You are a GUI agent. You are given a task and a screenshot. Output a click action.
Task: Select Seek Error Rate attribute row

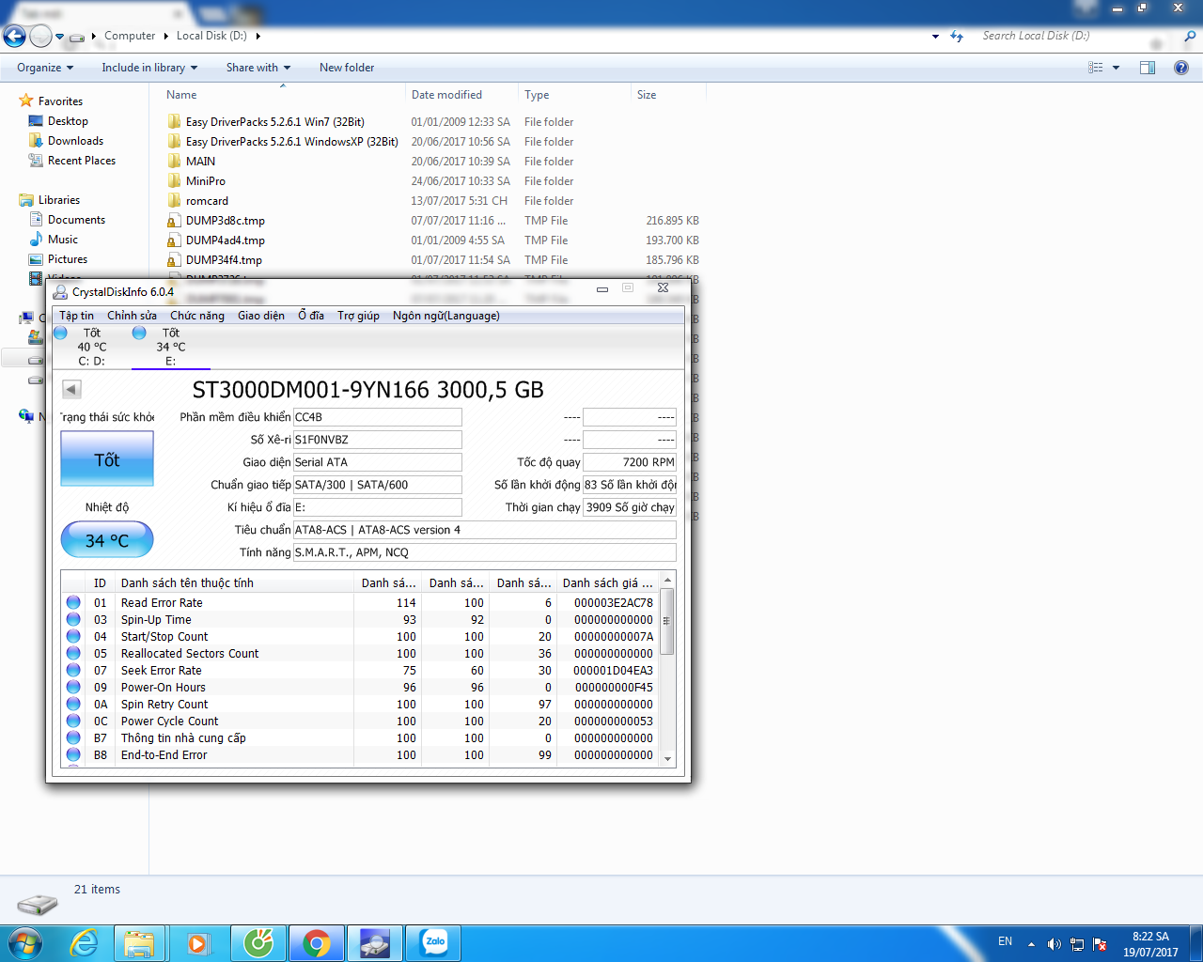[x=361, y=670]
